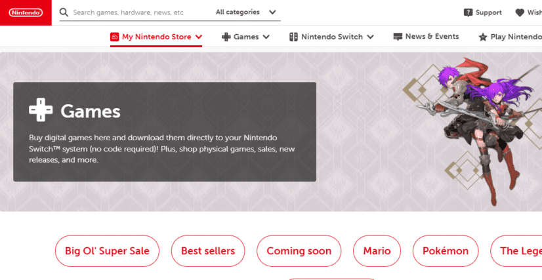The width and height of the screenshot is (542, 280).
Task: Open the My Nintendo Store menu
Action: 156,37
